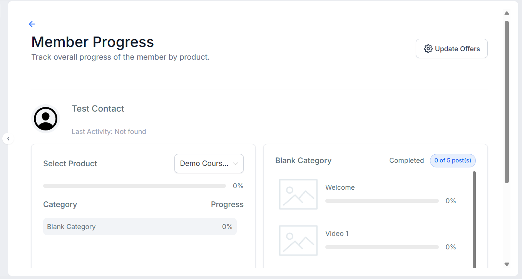The height and width of the screenshot is (279, 522).
Task: Click the blue back arrow icon
Action: pos(32,24)
